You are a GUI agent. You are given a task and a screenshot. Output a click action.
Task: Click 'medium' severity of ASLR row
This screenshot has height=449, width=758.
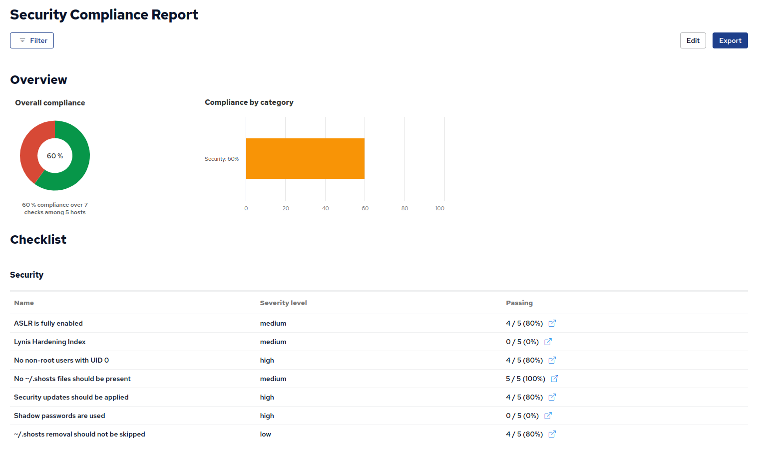(x=273, y=323)
